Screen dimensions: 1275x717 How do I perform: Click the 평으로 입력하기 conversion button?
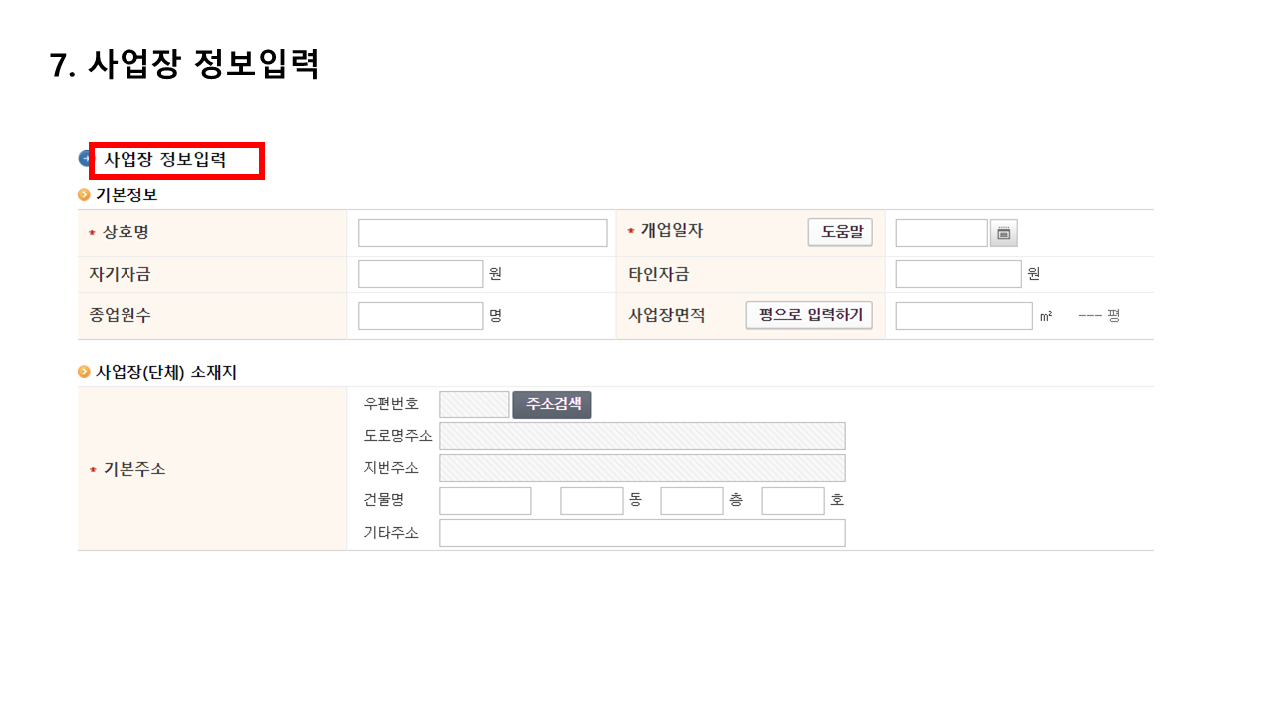[x=808, y=315]
